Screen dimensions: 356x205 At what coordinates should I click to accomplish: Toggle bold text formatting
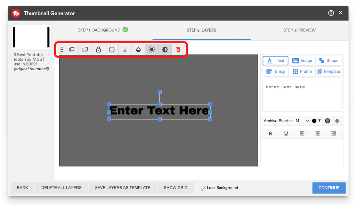click(x=270, y=134)
